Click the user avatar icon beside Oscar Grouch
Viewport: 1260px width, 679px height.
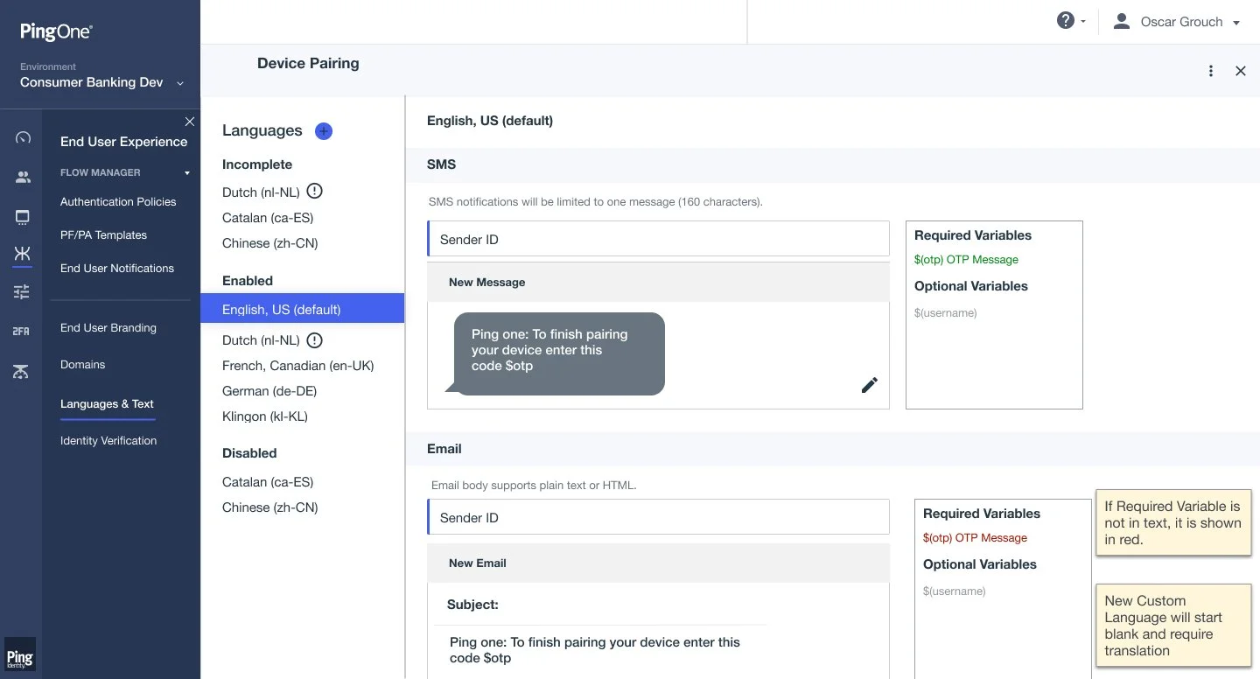(1121, 21)
